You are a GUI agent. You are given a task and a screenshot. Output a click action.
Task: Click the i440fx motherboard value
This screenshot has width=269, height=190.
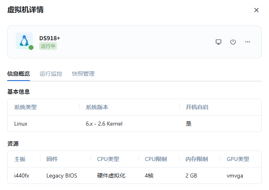tap(22, 176)
